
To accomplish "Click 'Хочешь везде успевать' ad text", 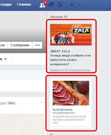I will [x=70, y=60].
